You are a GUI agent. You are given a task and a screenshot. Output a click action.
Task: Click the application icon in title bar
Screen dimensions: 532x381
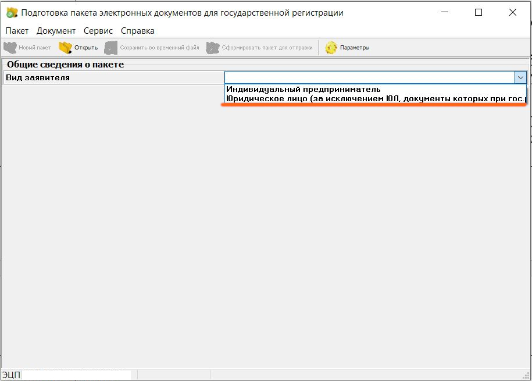(12, 13)
